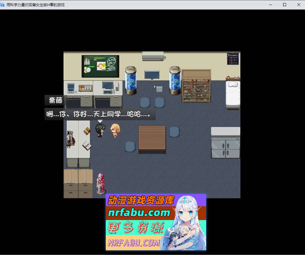
Task: Click the anatomical human model
Action: pyautogui.click(x=101, y=183)
